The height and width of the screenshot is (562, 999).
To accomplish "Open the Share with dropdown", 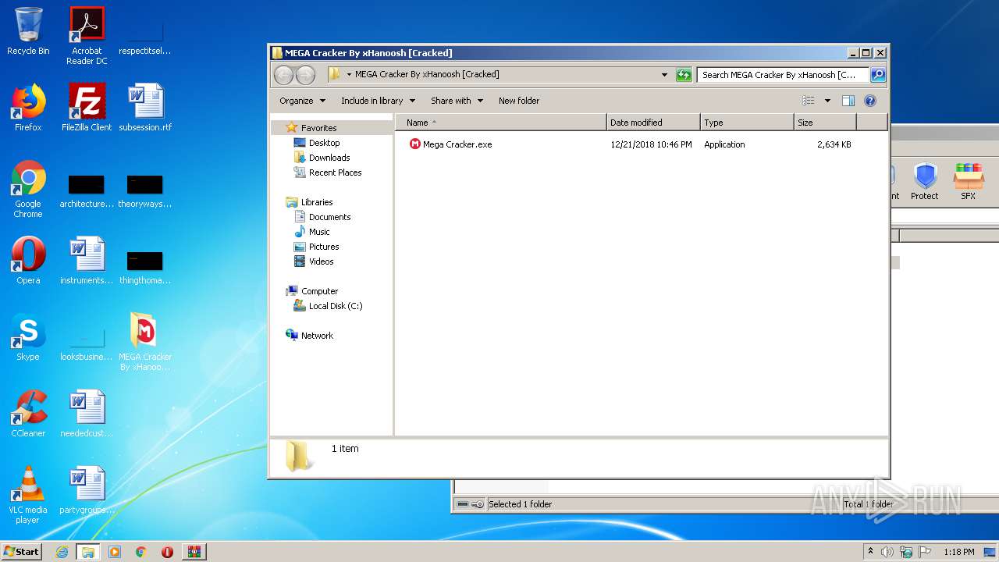I will pyautogui.click(x=457, y=101).
